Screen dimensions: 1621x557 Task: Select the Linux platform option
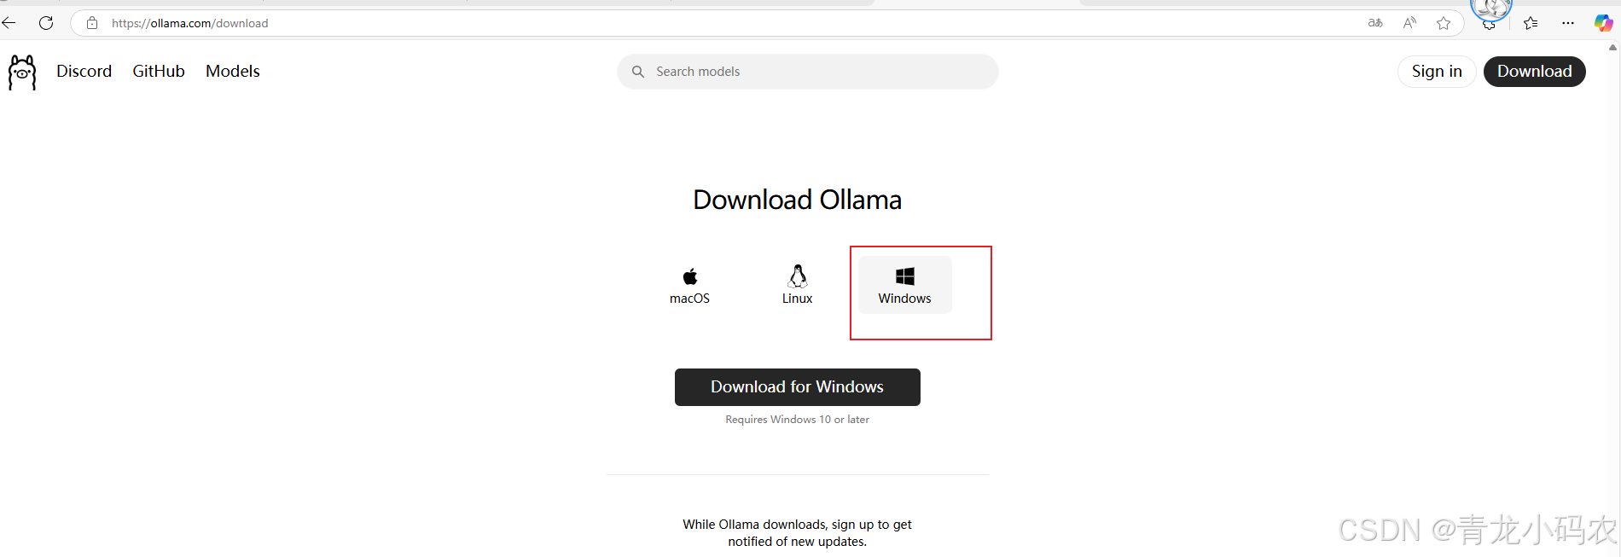coord(797,286)
